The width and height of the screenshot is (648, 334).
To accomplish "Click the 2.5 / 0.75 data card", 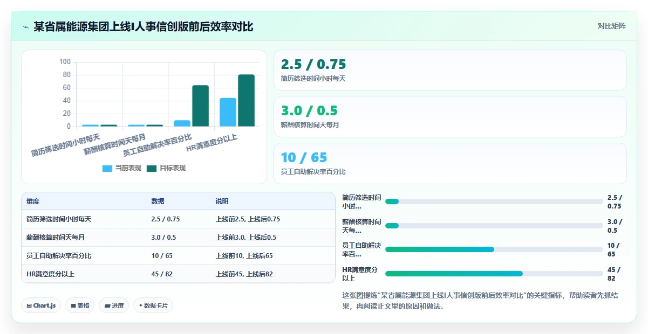I will pos(450,70).
